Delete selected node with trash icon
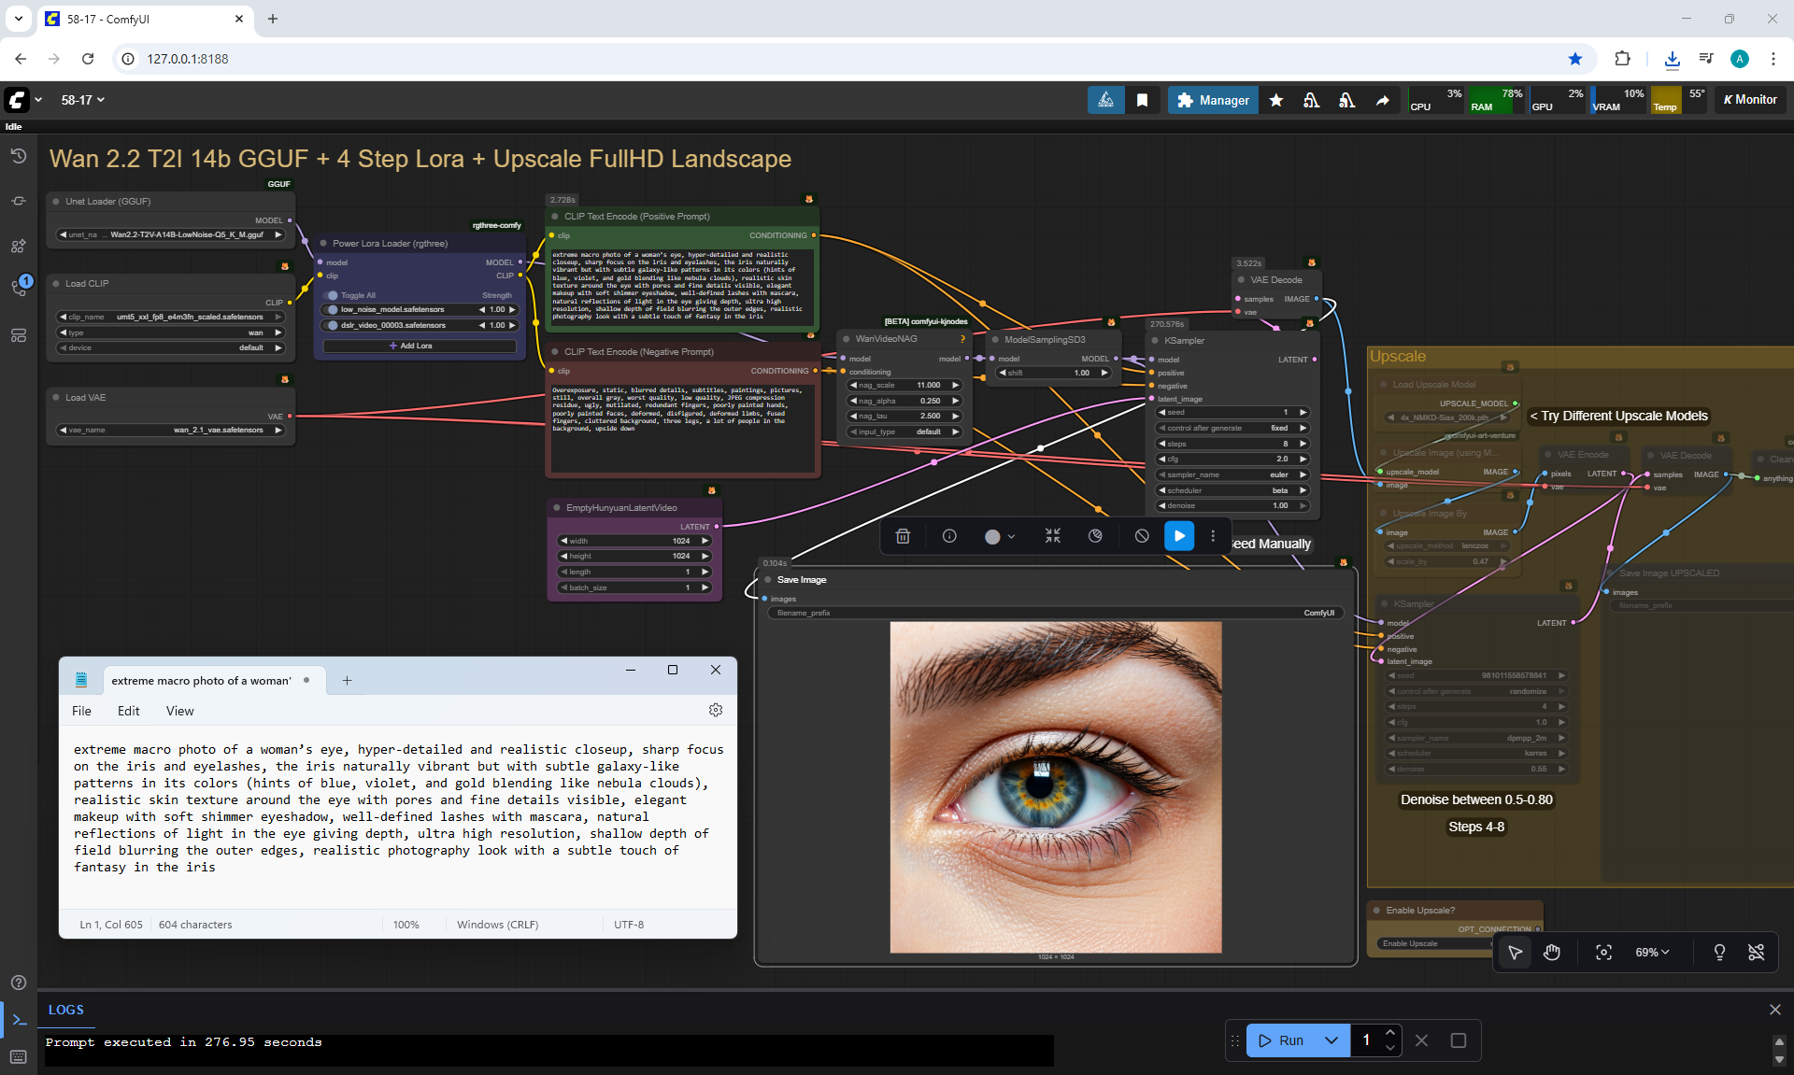The image size is (1794, 1075). click(903, 536)
